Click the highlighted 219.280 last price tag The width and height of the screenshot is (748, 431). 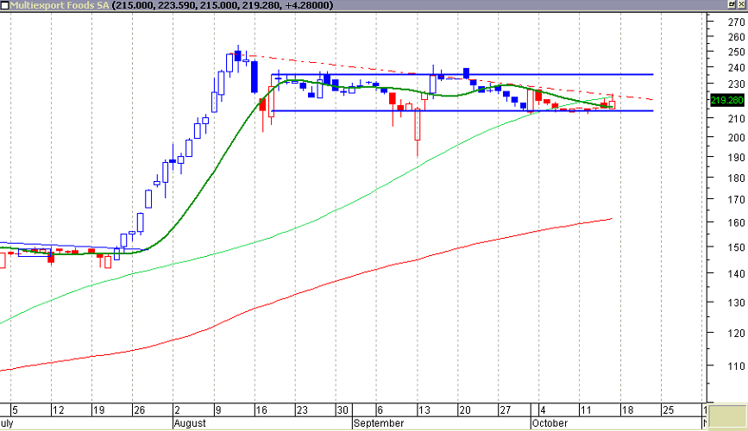[727, 100]
